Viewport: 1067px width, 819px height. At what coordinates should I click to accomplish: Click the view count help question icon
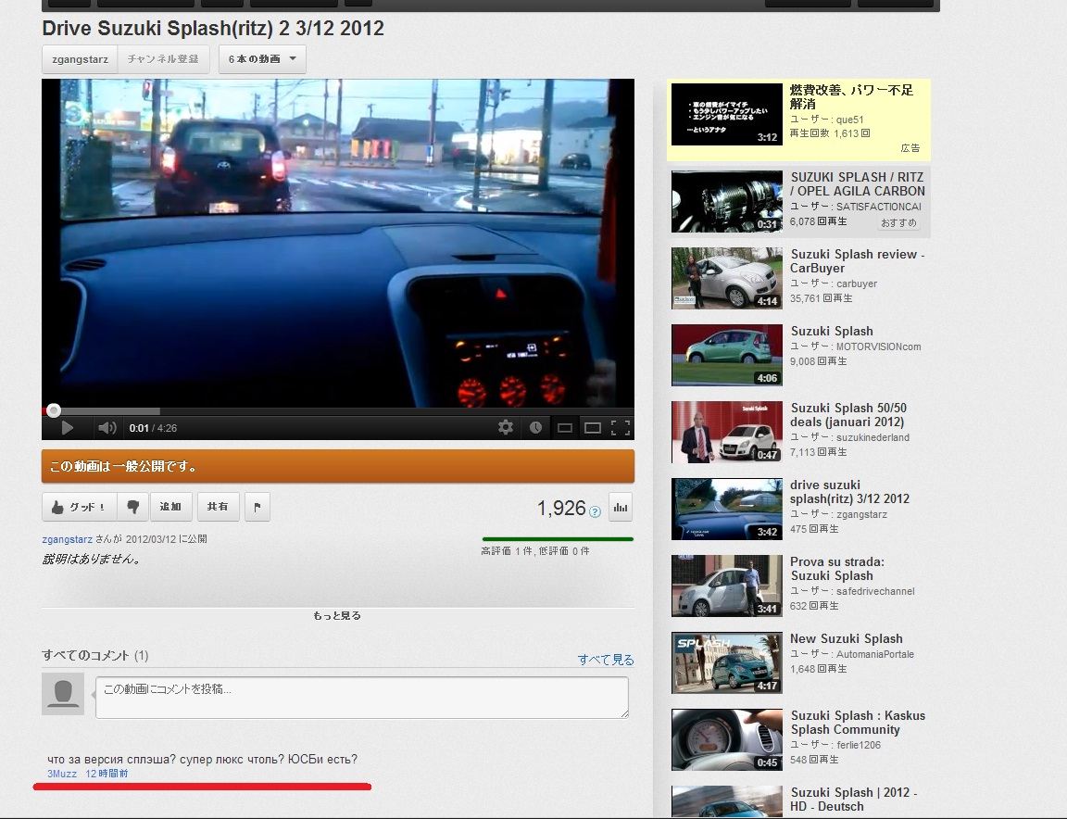point(595,512)
